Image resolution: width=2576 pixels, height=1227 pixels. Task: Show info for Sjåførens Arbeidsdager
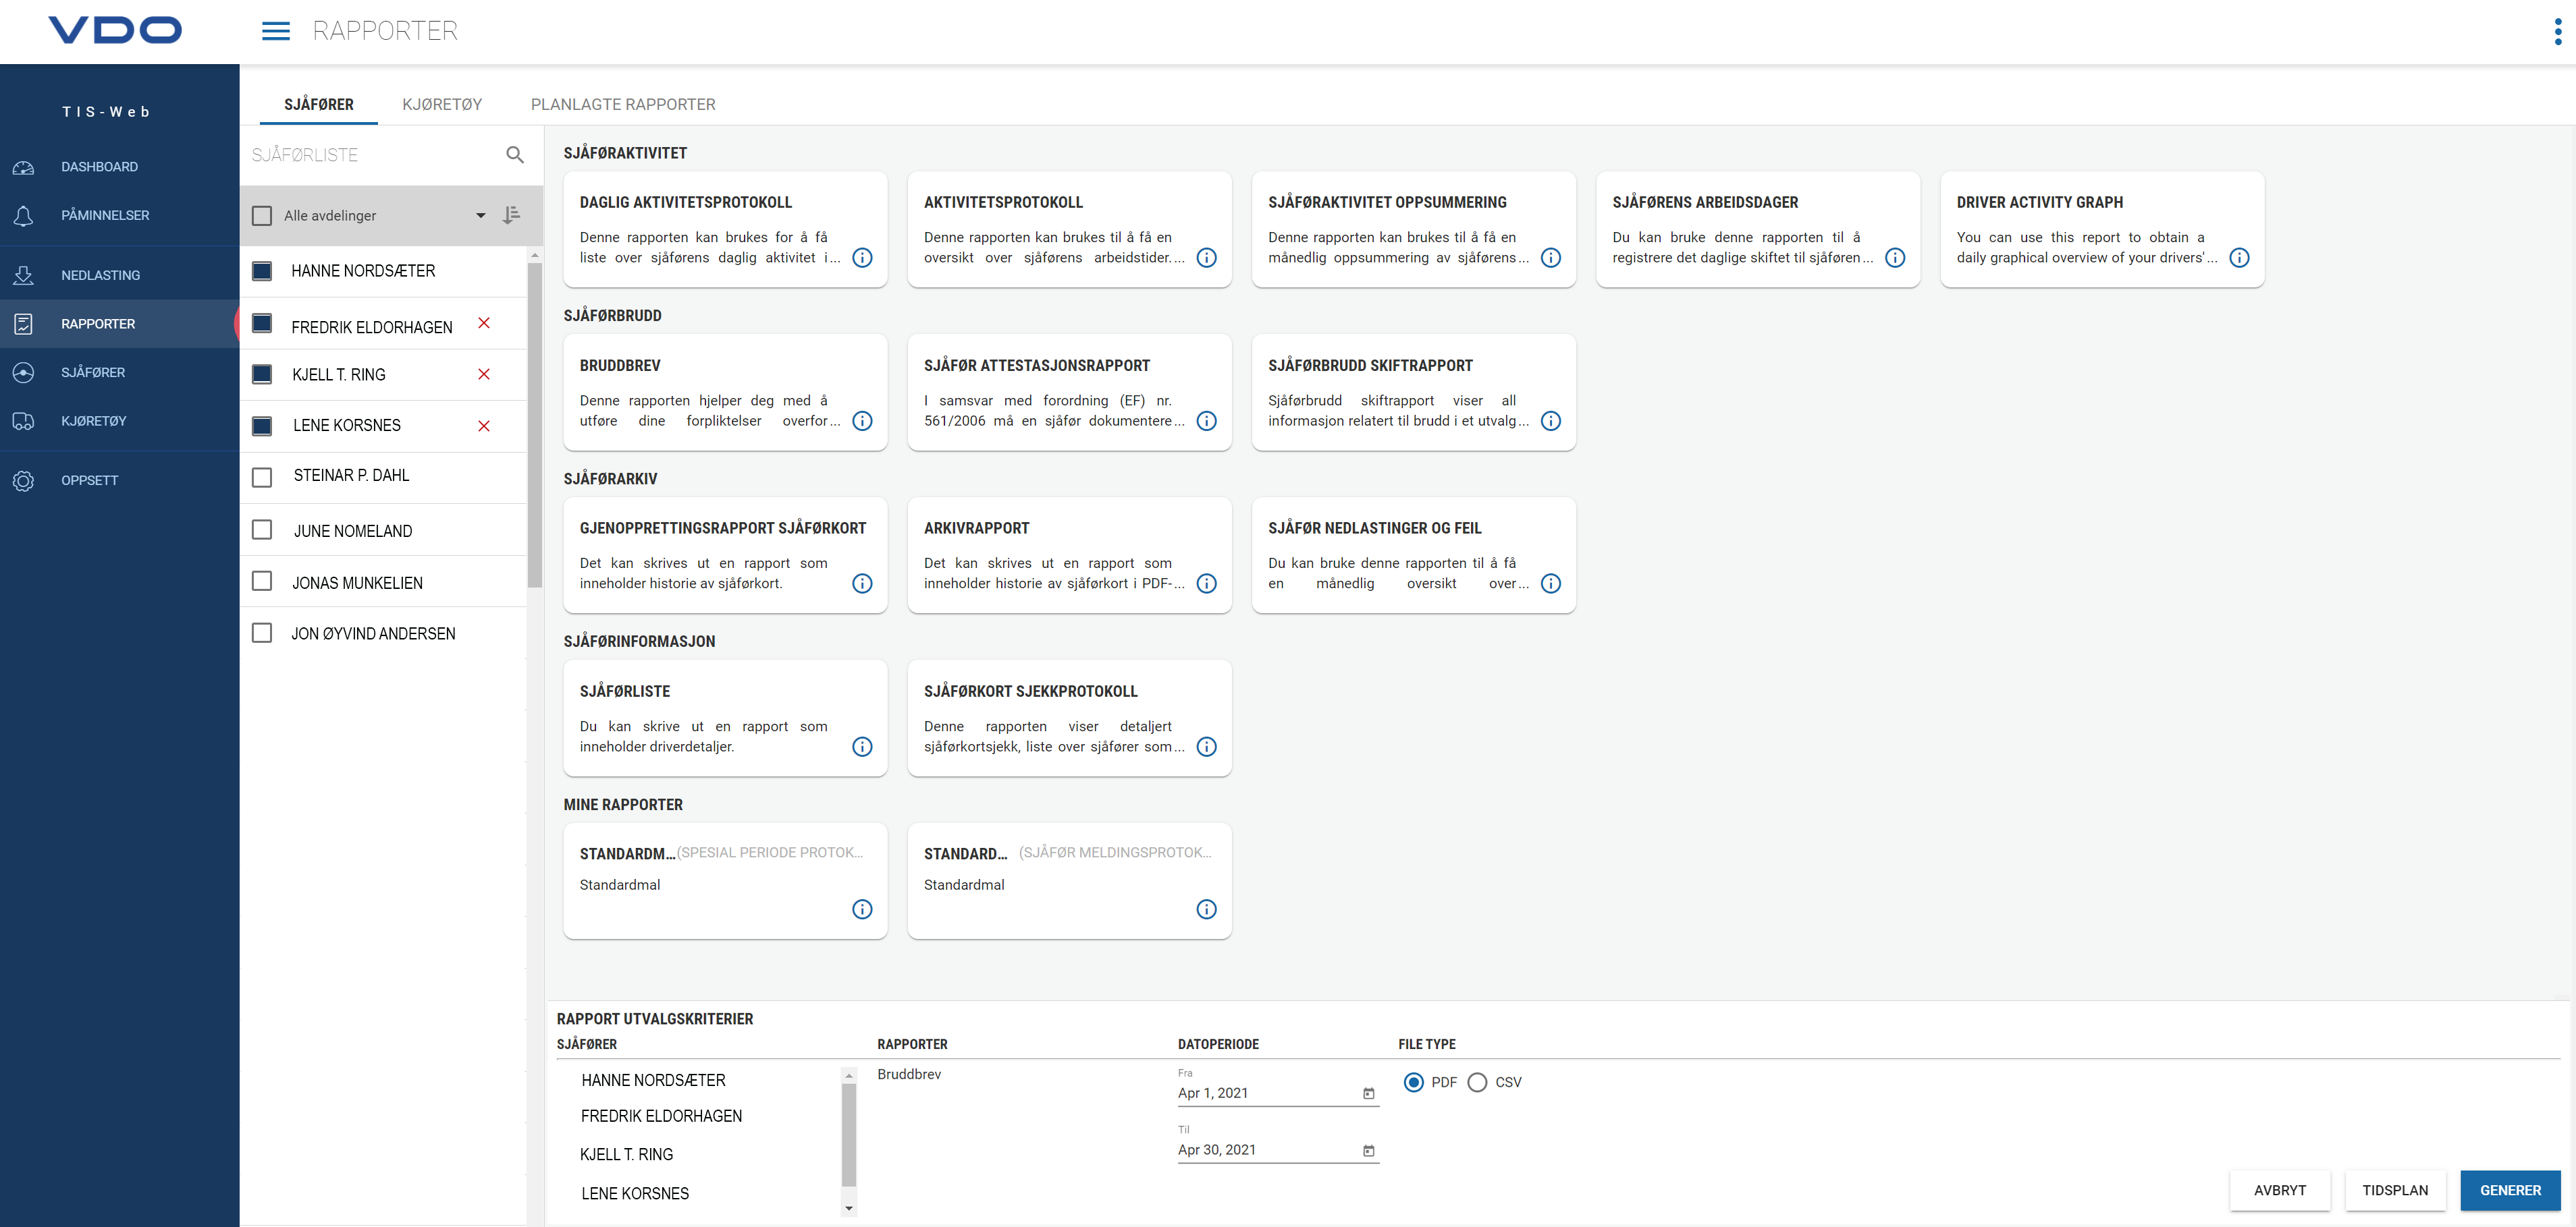coord(1895,258)
